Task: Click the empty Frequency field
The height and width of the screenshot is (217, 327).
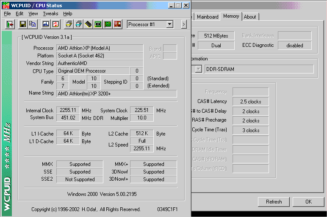Action: coord(250,92)
